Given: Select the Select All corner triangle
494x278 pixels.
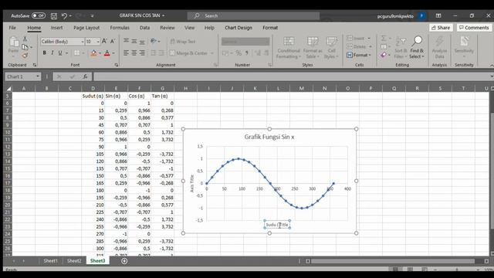Looking at the screenshot, I should 8,89.
